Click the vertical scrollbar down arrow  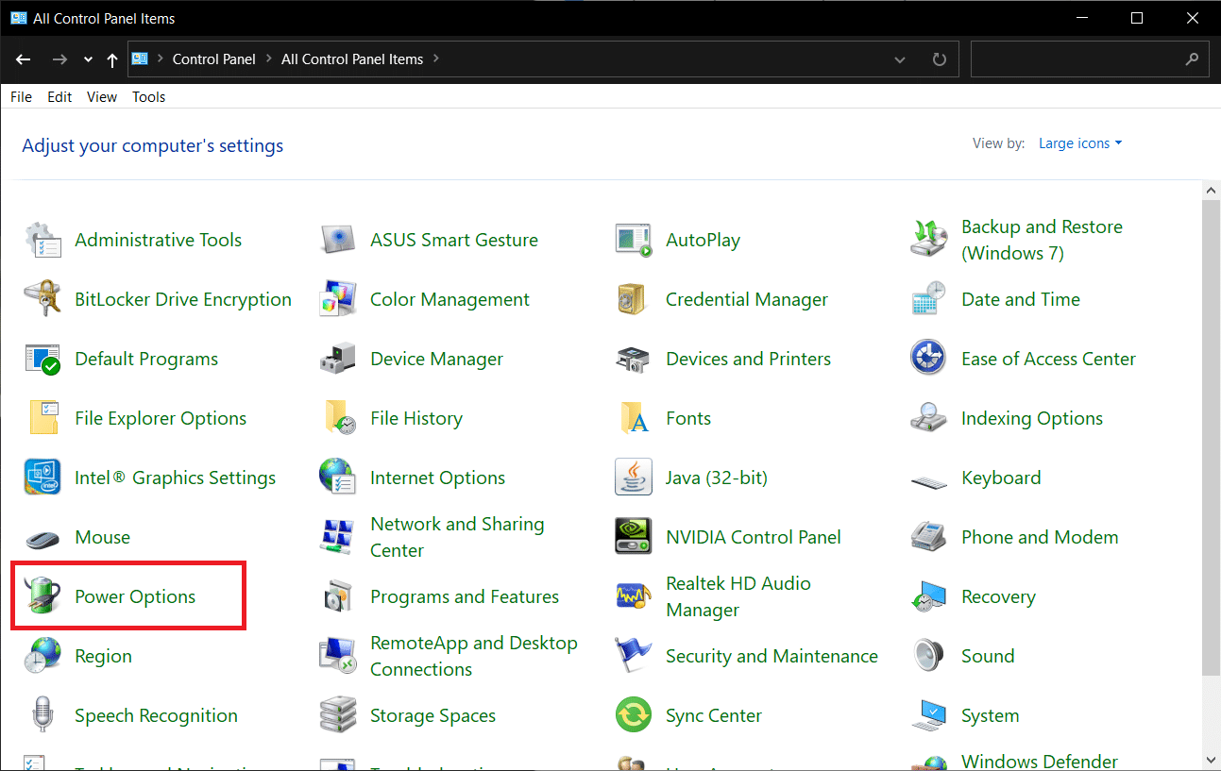tap(1213, 759)
